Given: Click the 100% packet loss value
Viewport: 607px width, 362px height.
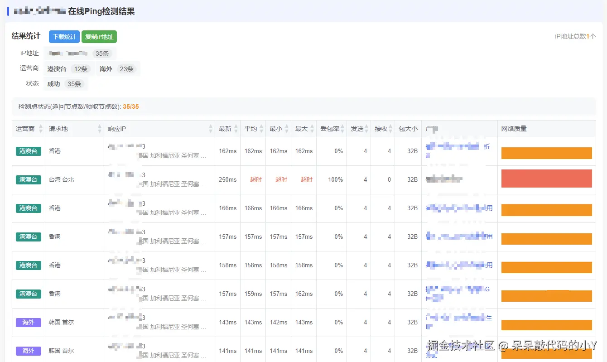Looking at the screenshot, I should click(x=336, y=179).
